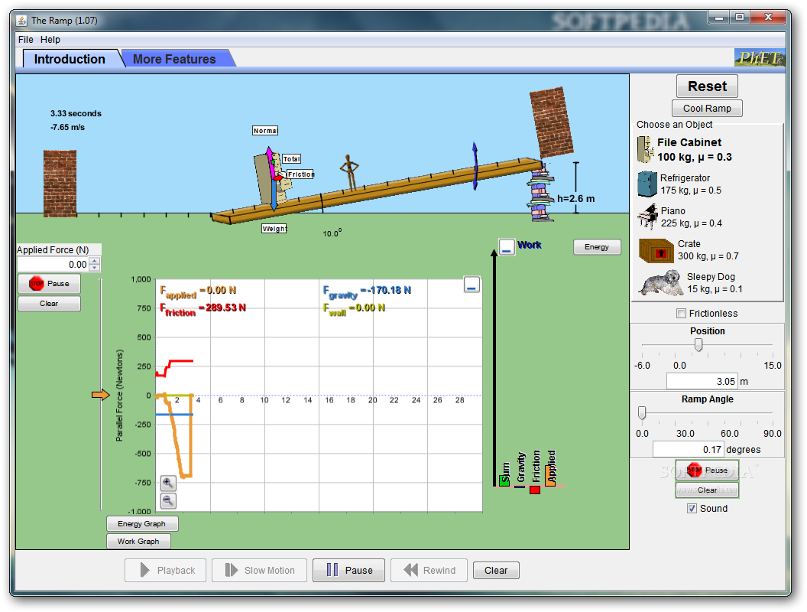
Task: Choose the Refrigerator object icon
Action: (647, 184)
